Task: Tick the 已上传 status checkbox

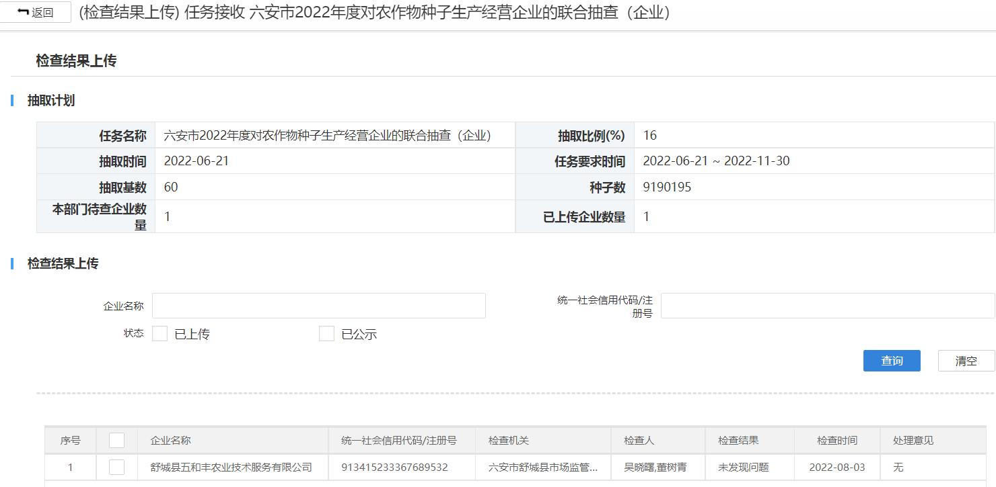Action: [x=159, y=334]
